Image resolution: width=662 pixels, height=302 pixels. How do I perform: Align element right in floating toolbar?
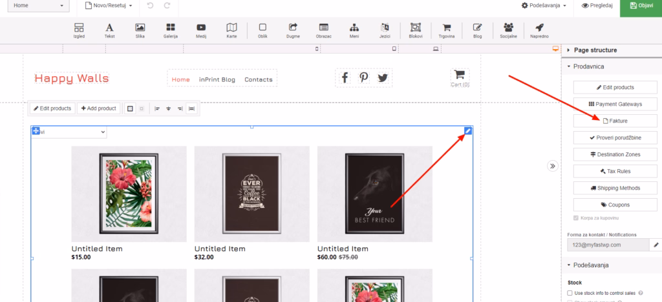[x=180, y=108]
